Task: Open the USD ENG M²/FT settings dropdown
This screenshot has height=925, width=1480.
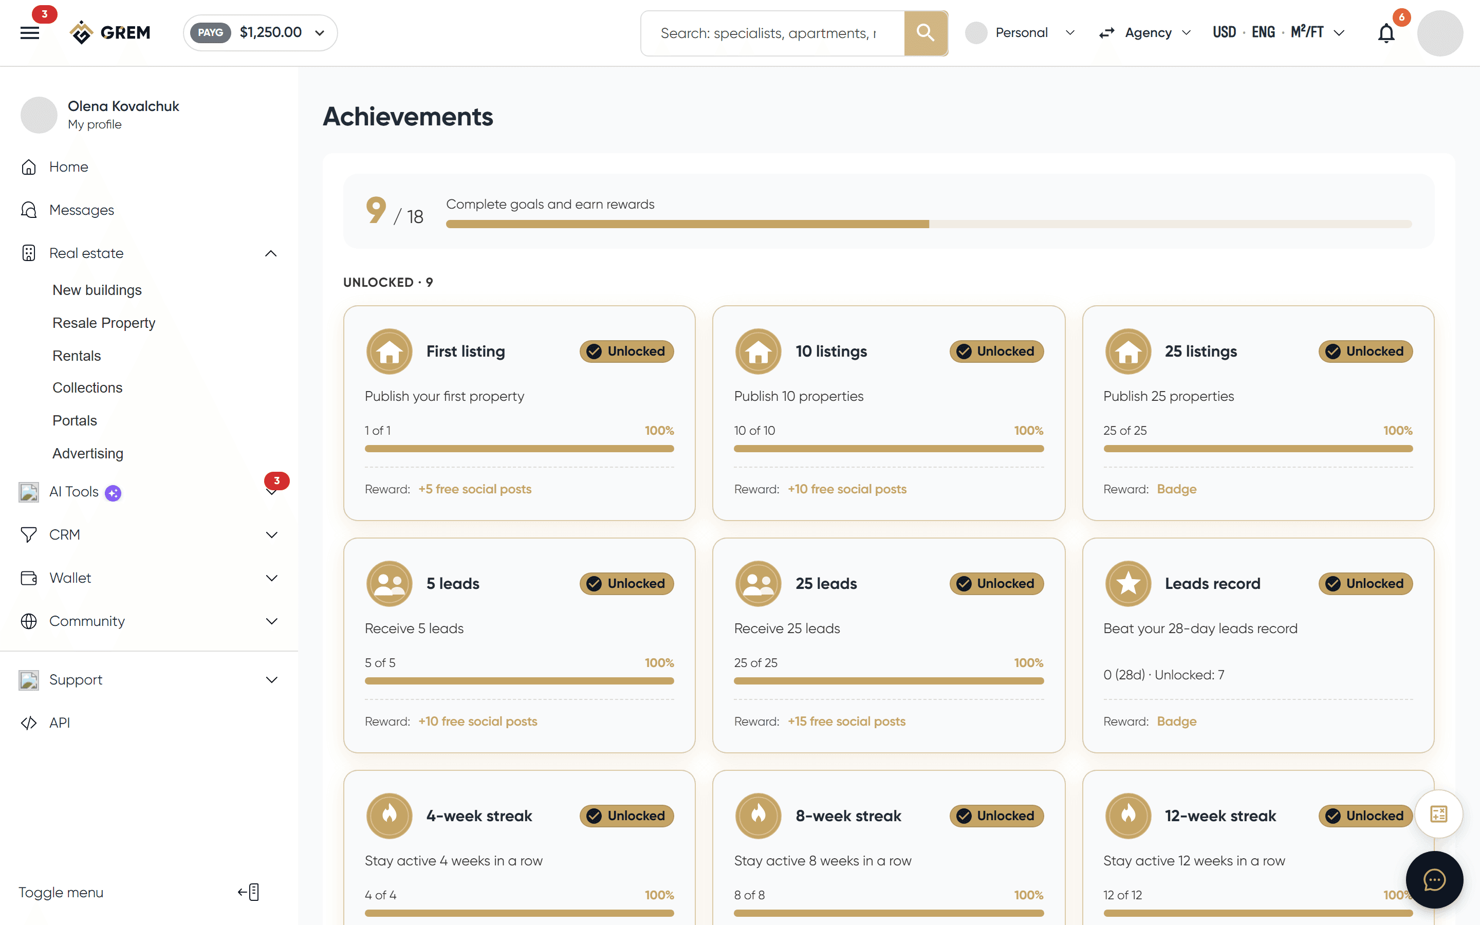Action: (1278, 33)
